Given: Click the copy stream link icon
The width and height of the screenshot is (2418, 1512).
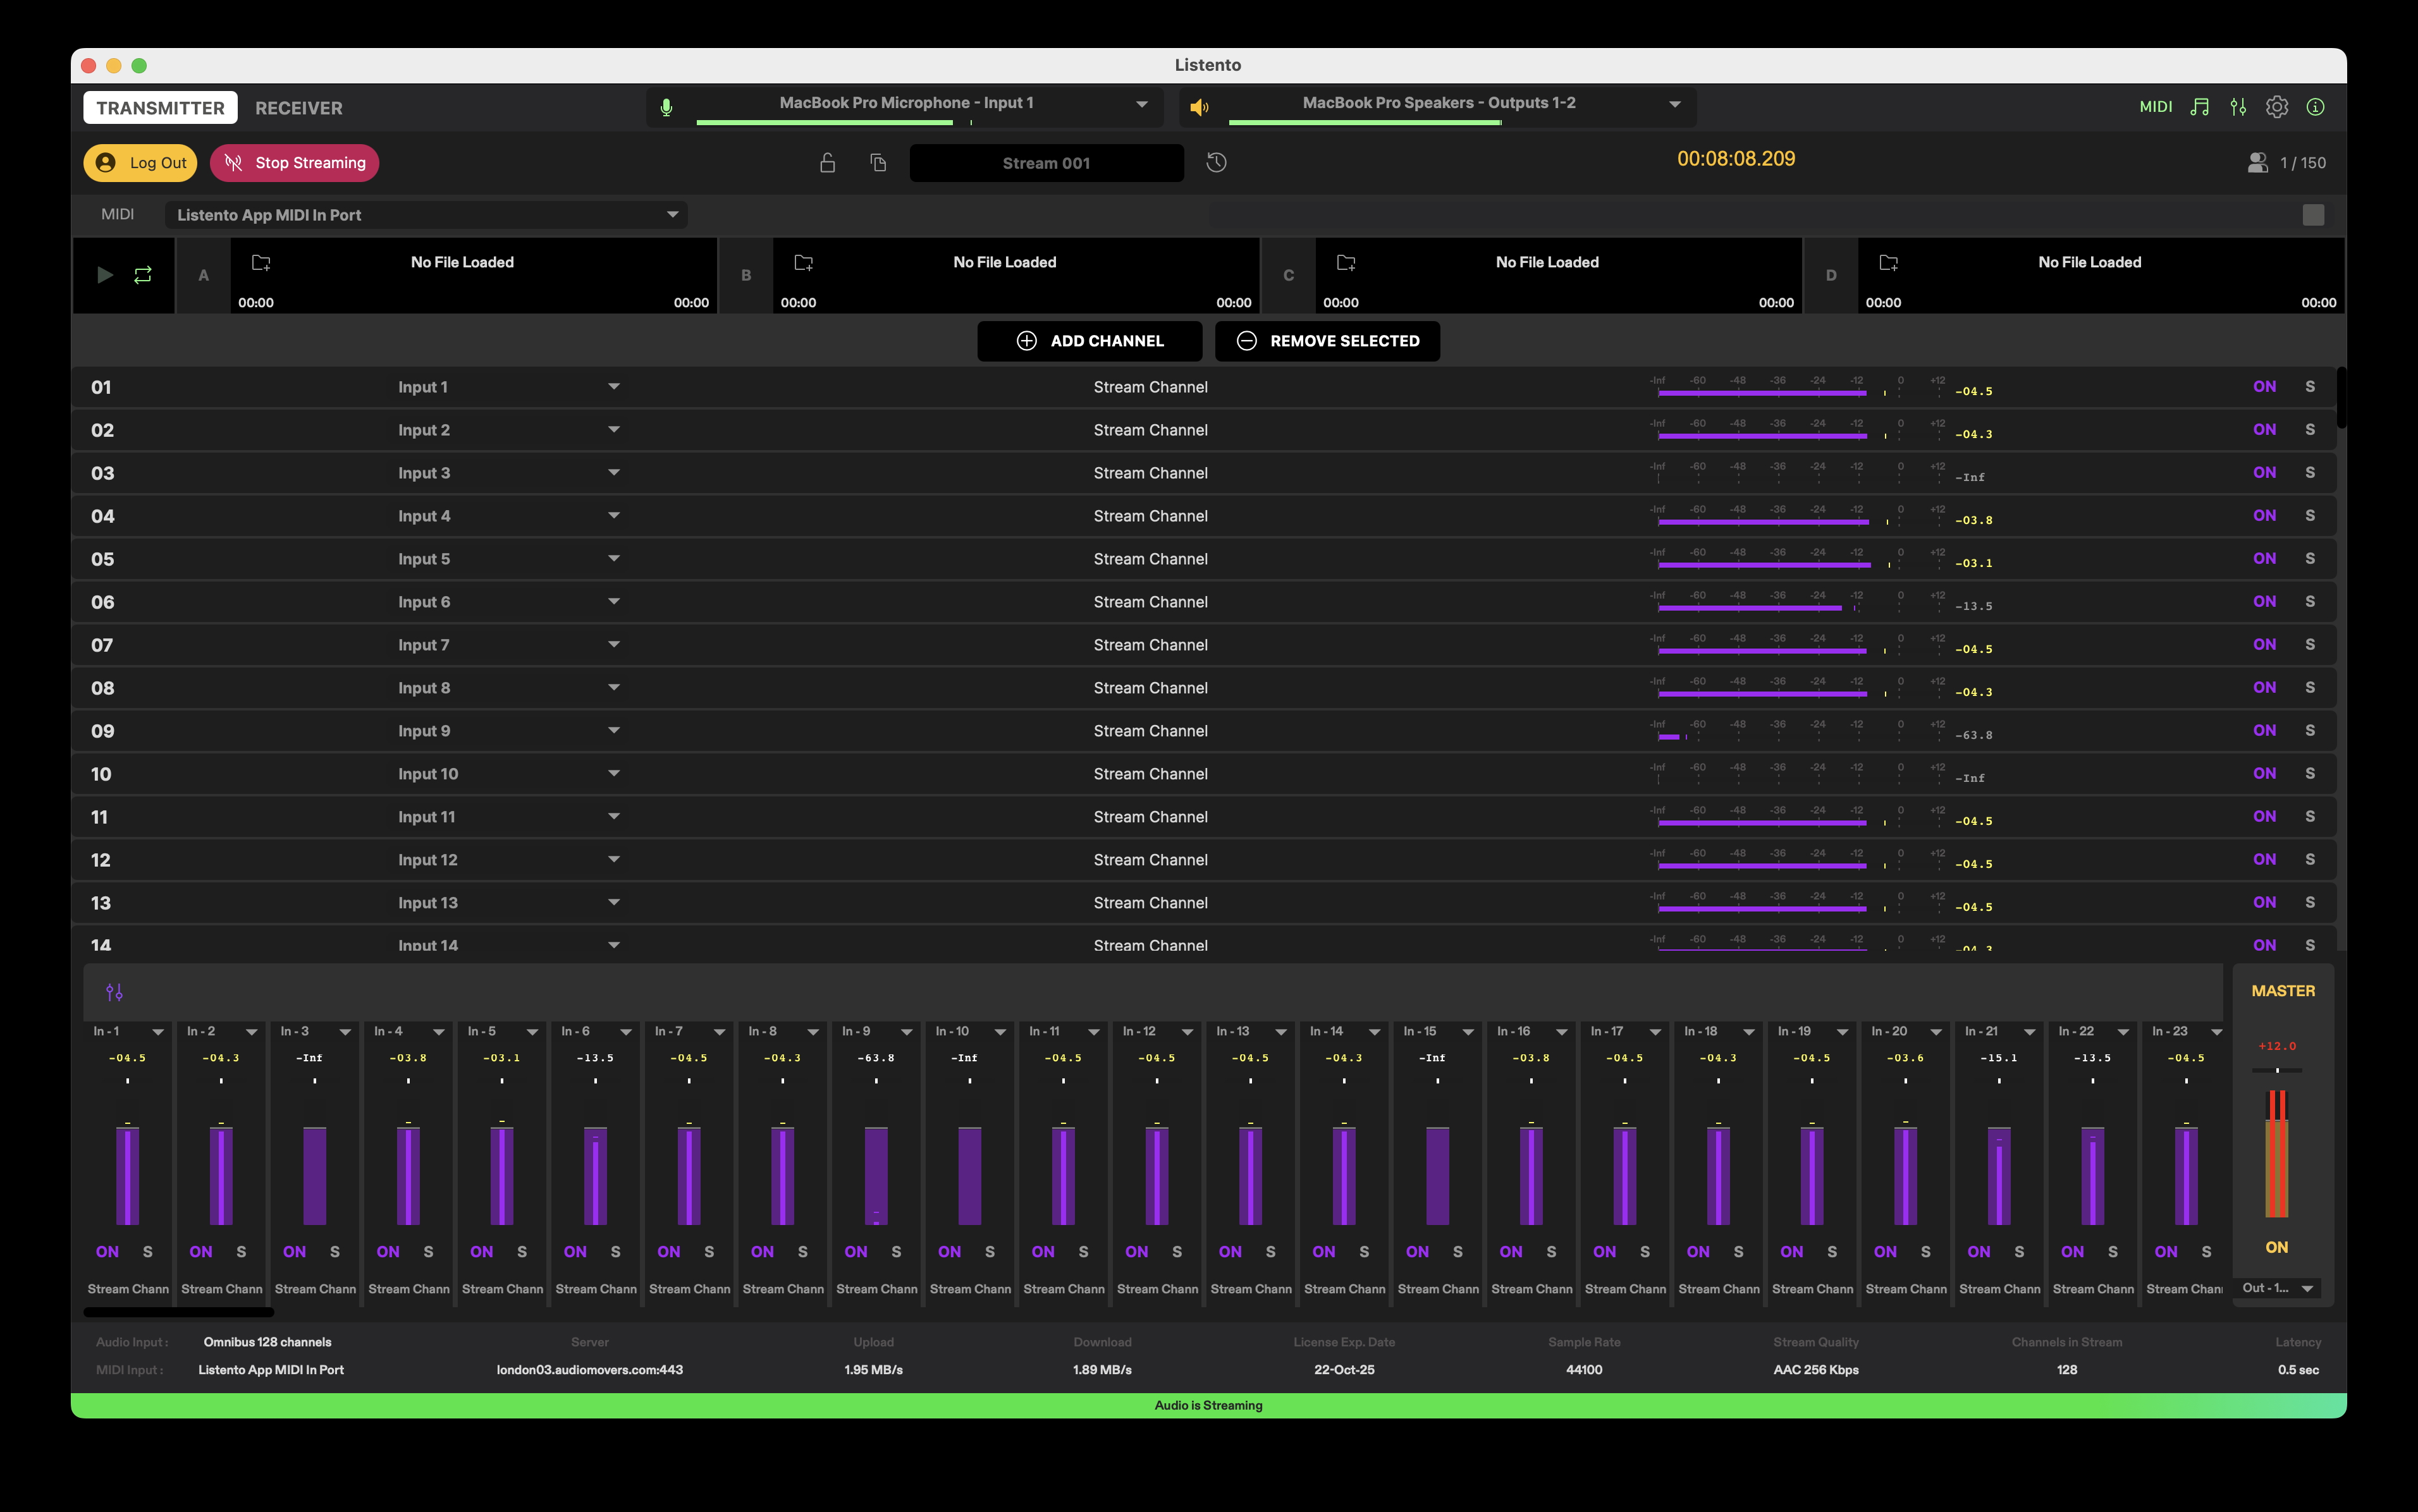Looking at the screenshot, I should [878, 163].
